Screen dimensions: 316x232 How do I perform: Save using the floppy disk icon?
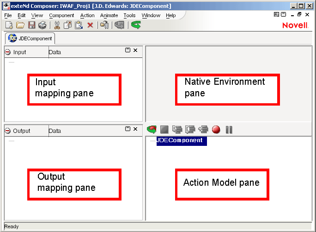(x=31, y=25)
